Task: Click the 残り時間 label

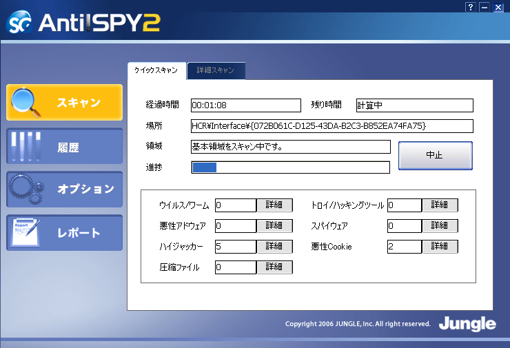Action: point(326,105)
